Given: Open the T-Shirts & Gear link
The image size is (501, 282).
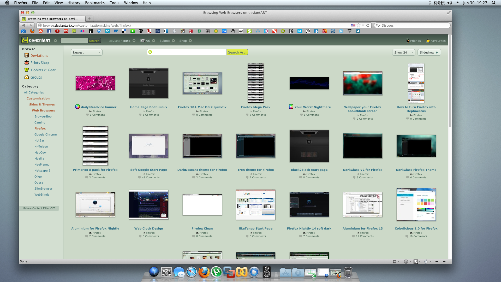Looking at the screenshot, I should point(43,70).
